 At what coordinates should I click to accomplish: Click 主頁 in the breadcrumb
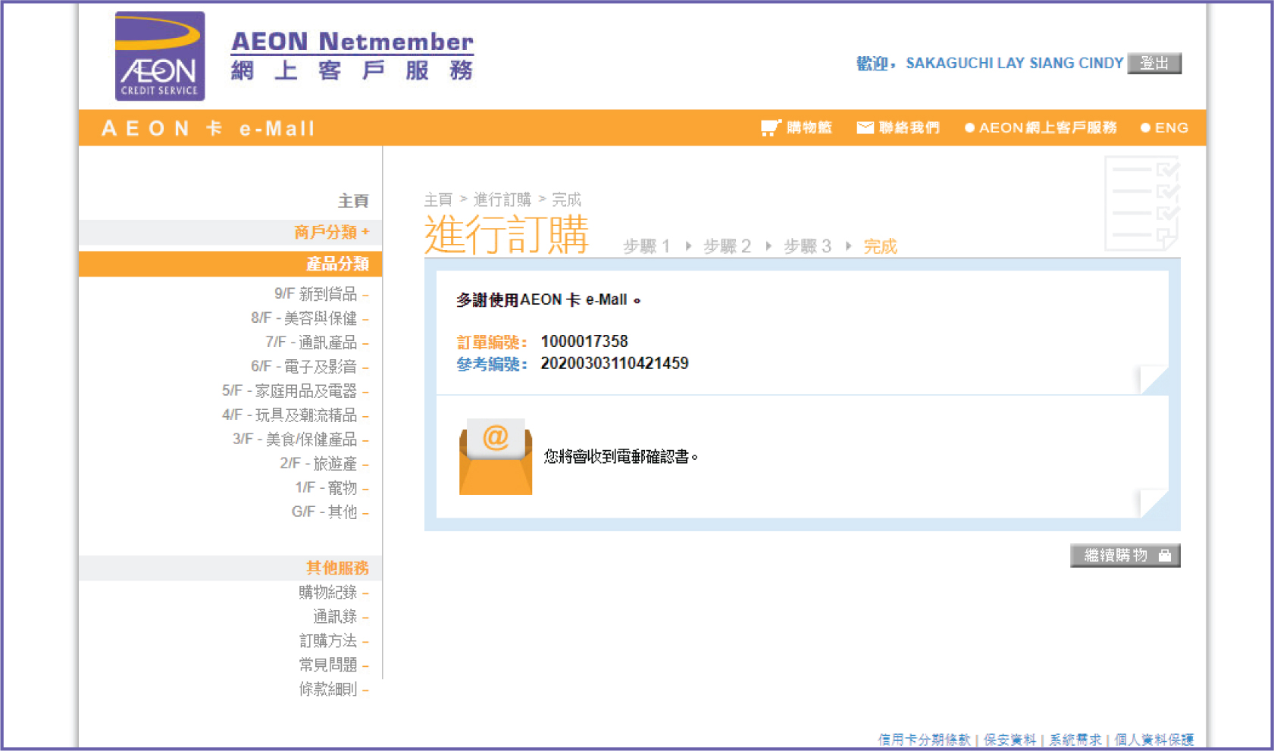click(x=438, y=199)
